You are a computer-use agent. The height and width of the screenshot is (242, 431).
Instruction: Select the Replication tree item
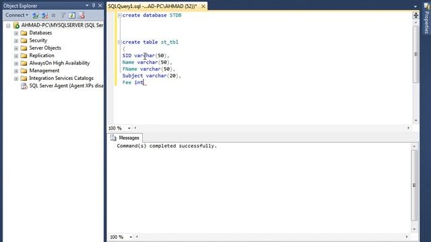click(x=42, y=55)
